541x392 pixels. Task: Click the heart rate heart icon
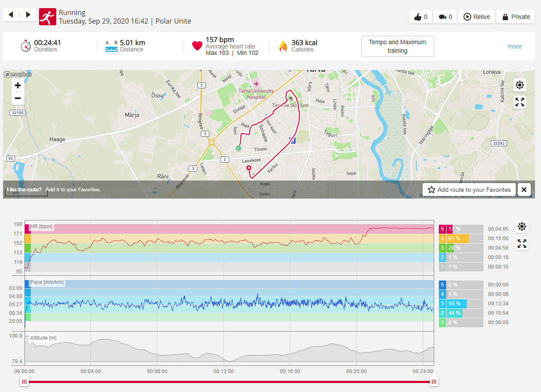[x=197, y=46]
